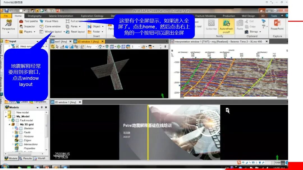Open the Tool palette
Viewport: 303px width, 170px height.
click(x=28, y=21)
